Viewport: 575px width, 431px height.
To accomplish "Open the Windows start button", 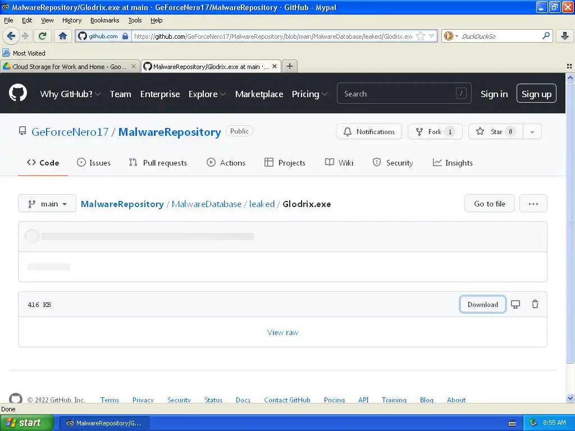I will (27, 423).
